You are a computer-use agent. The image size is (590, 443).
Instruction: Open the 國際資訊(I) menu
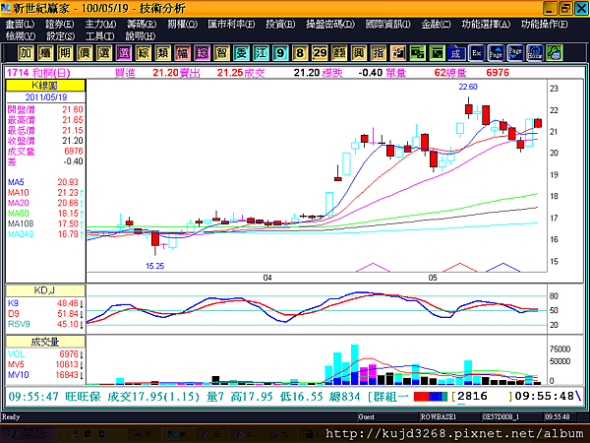coord(388,24)
